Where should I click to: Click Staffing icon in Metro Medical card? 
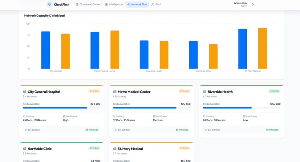click(x=114, y=117)
